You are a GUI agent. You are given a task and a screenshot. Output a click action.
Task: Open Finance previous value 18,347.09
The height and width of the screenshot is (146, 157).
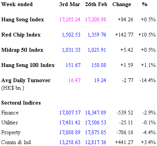pos(96,113)
